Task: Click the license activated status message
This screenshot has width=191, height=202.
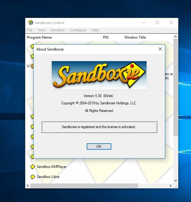Action: coord(99,127)
